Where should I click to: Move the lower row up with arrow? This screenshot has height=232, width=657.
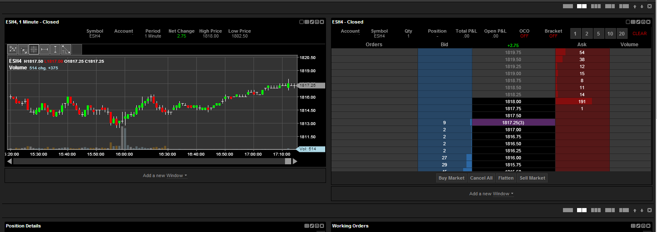point(635,210)
